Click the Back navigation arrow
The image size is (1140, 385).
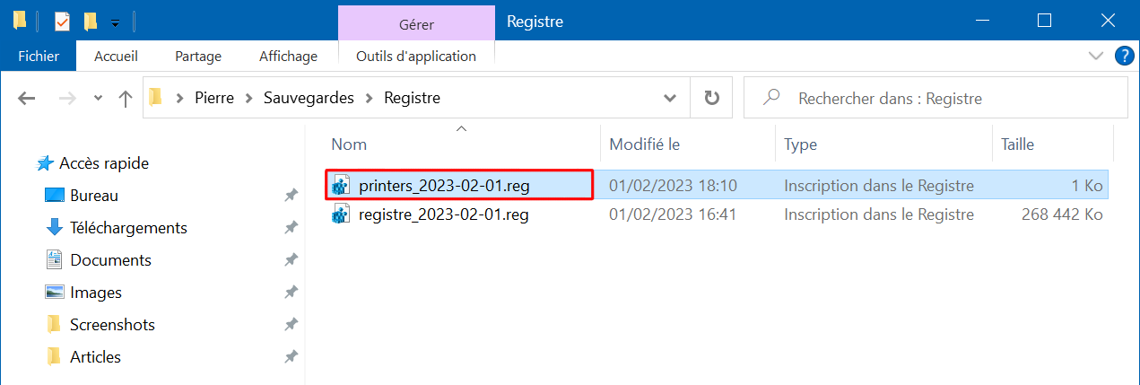(x=27, y=99)
